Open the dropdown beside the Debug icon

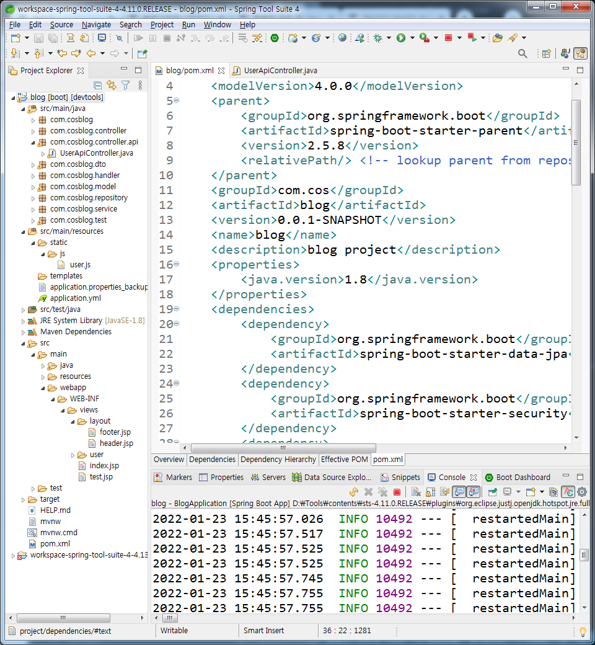(x=389, y=38)
